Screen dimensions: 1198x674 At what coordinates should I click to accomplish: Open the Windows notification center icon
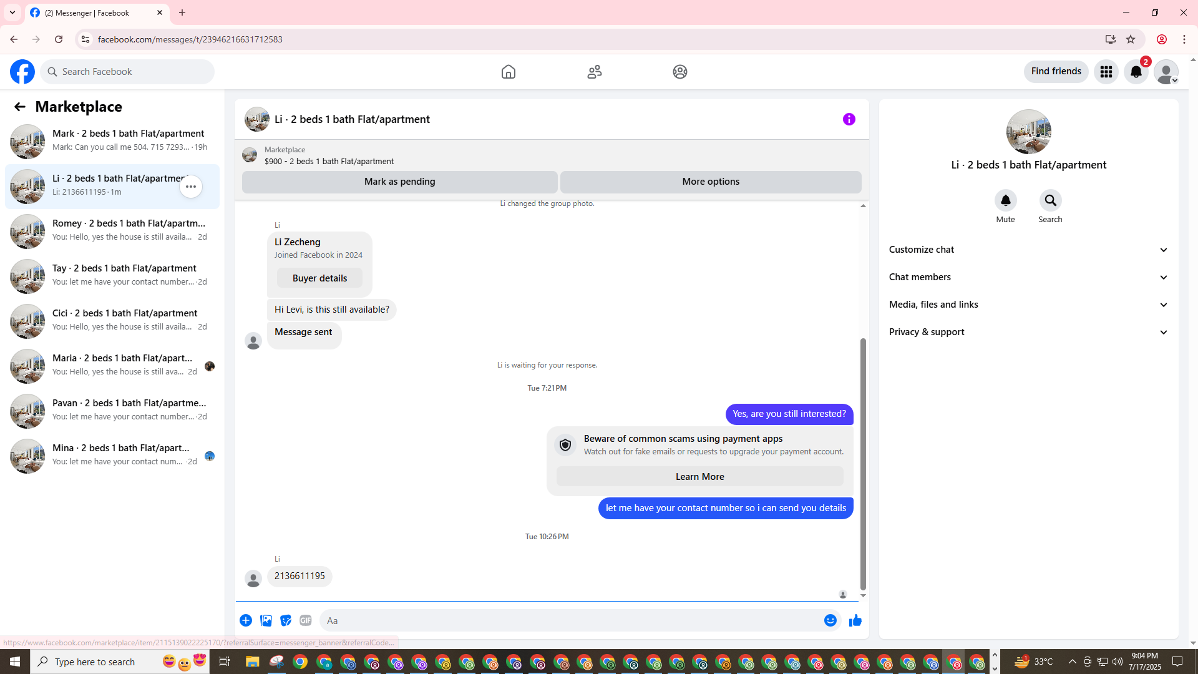(x=1178, y=662)
